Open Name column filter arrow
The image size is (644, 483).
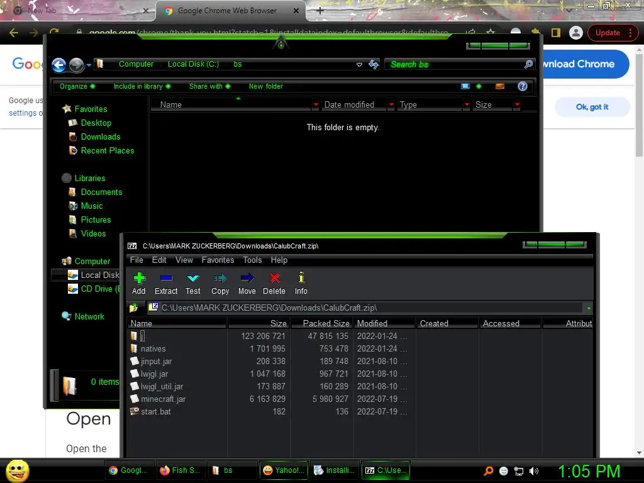(316, 105)
